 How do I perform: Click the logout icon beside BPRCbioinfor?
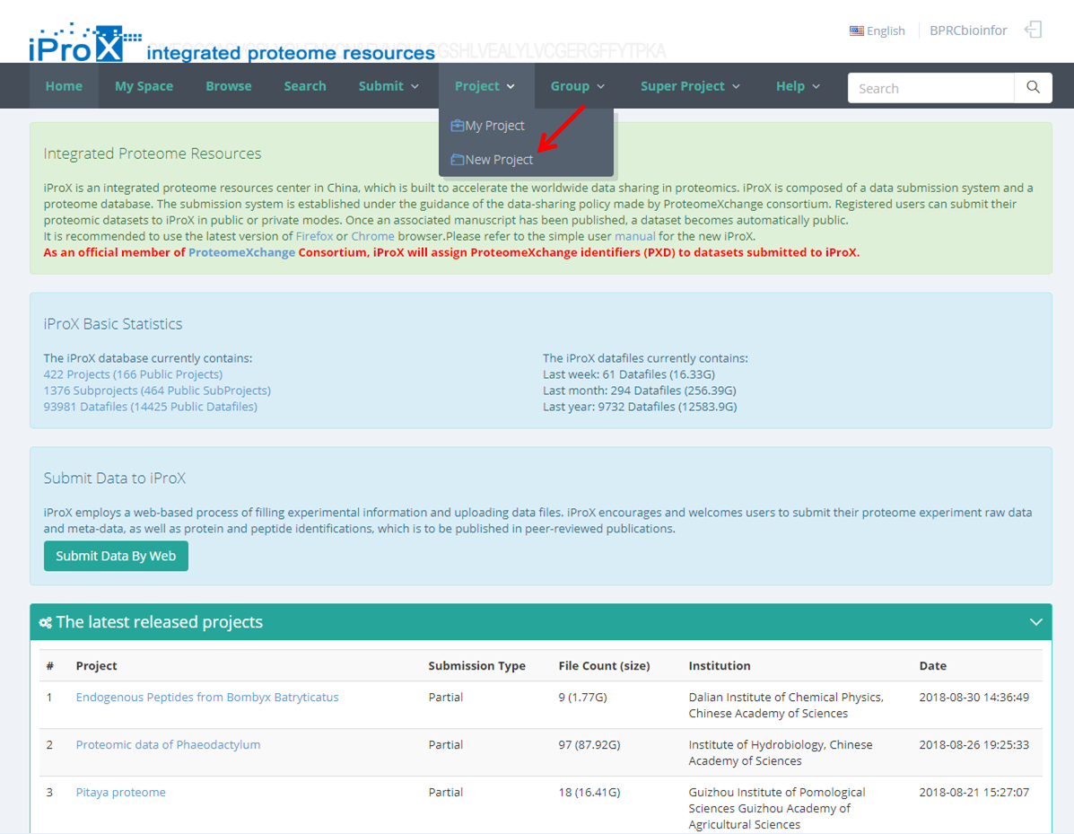1033,31
